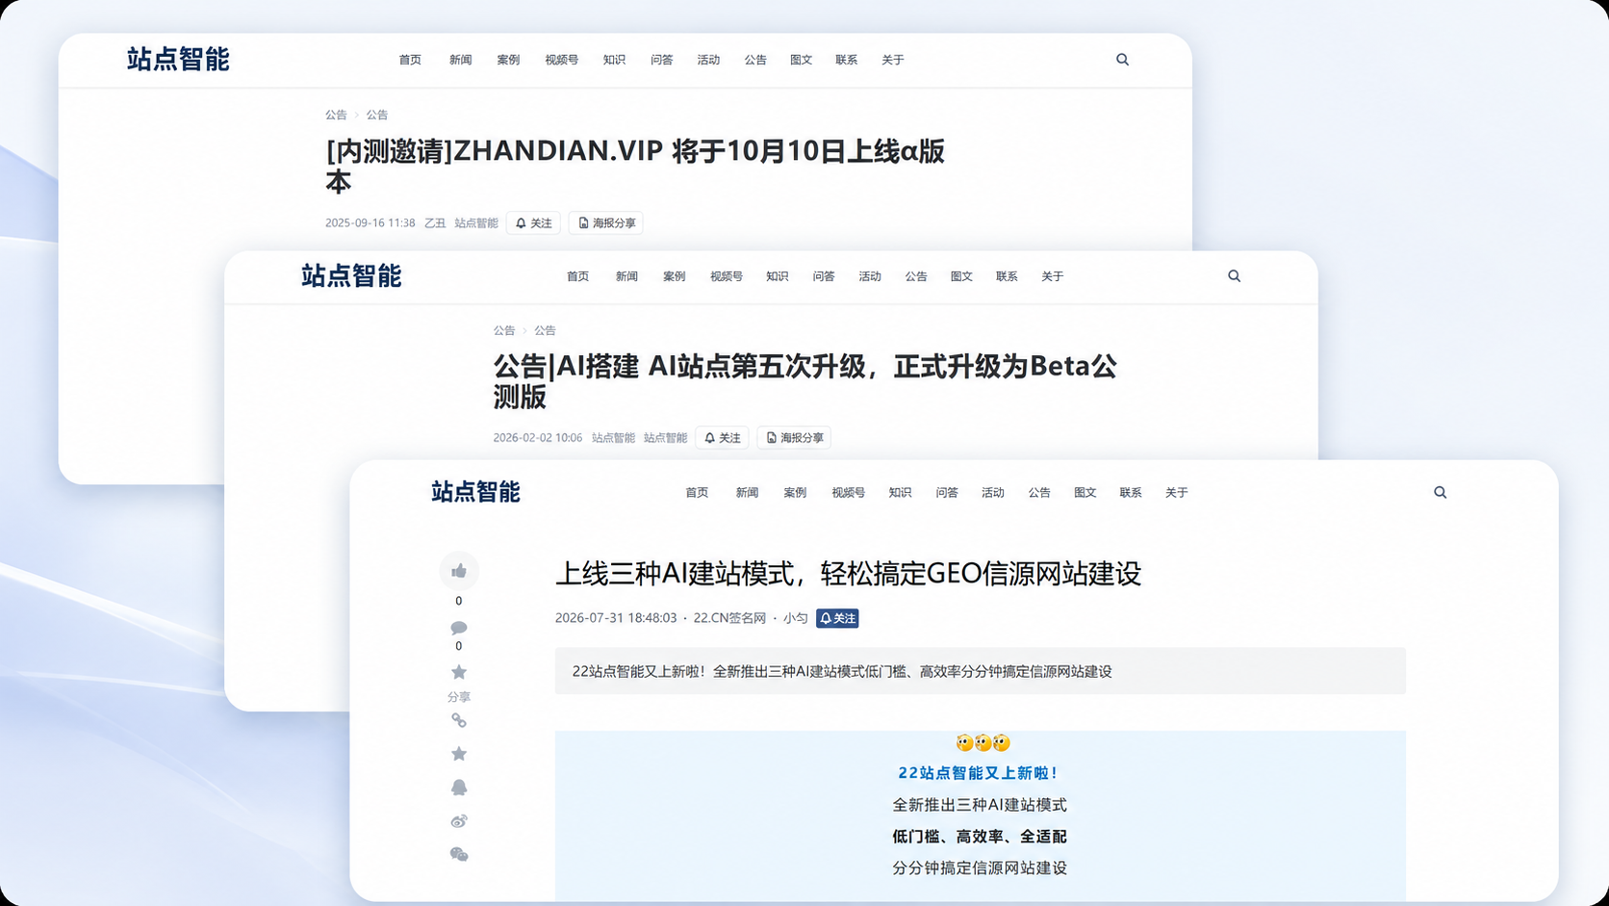
Task: Select 活动 in the middle window nav
Action: (870, 276)
